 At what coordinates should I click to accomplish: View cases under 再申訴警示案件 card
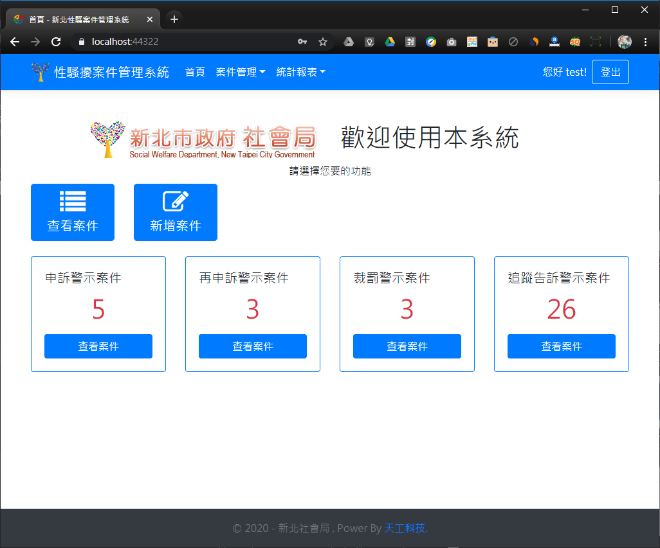[x=253, y=346]
